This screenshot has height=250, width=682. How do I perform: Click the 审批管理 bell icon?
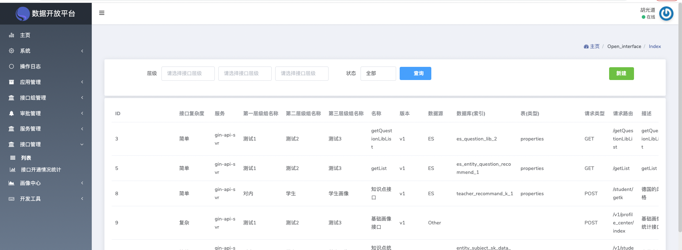pyautogui.click(x=11, y=113)
